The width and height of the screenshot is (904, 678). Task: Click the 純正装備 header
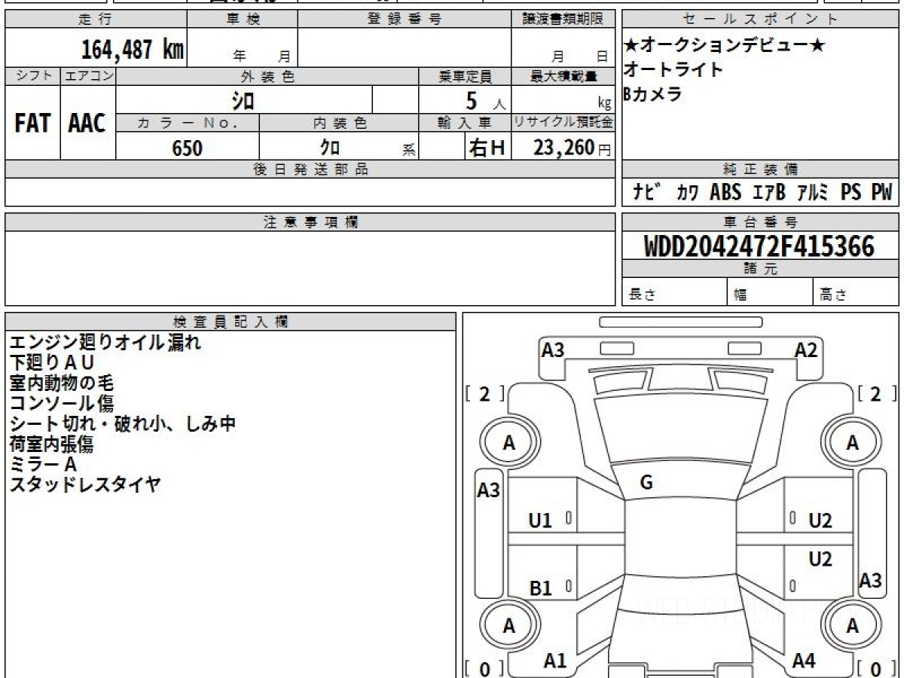760,169
